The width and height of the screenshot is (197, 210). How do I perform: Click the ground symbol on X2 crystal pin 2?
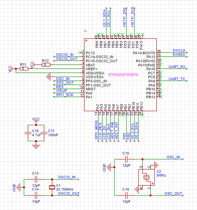coord(157,165)
